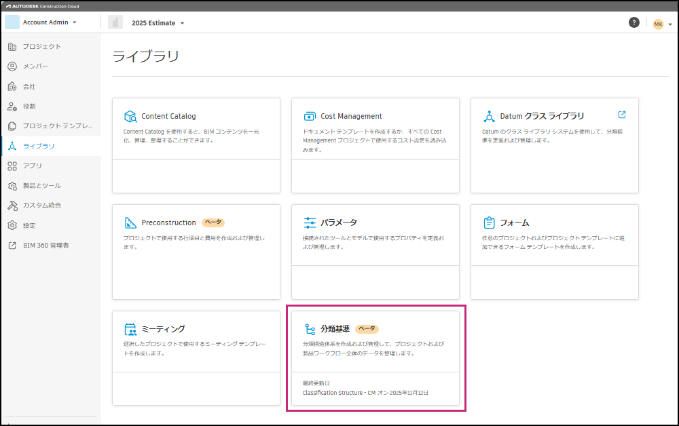Click the Preconstruction card icon

130,222
